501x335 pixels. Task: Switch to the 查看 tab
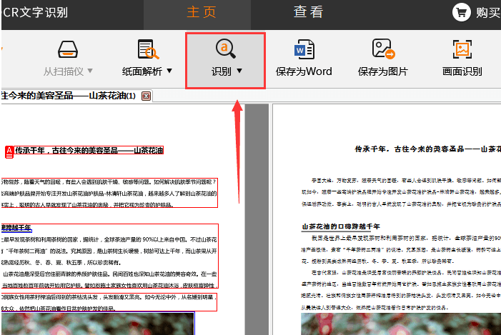[308, 12]
